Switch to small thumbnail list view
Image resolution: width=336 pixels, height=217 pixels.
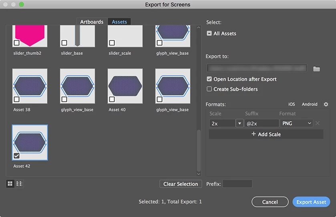(19, 184)
